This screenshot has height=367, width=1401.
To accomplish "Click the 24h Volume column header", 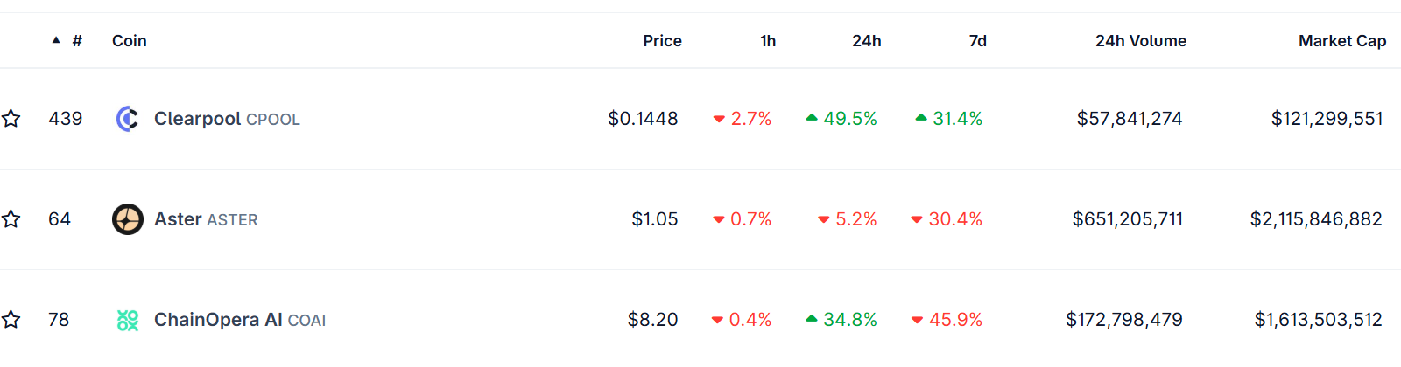I will (1140, 41).
